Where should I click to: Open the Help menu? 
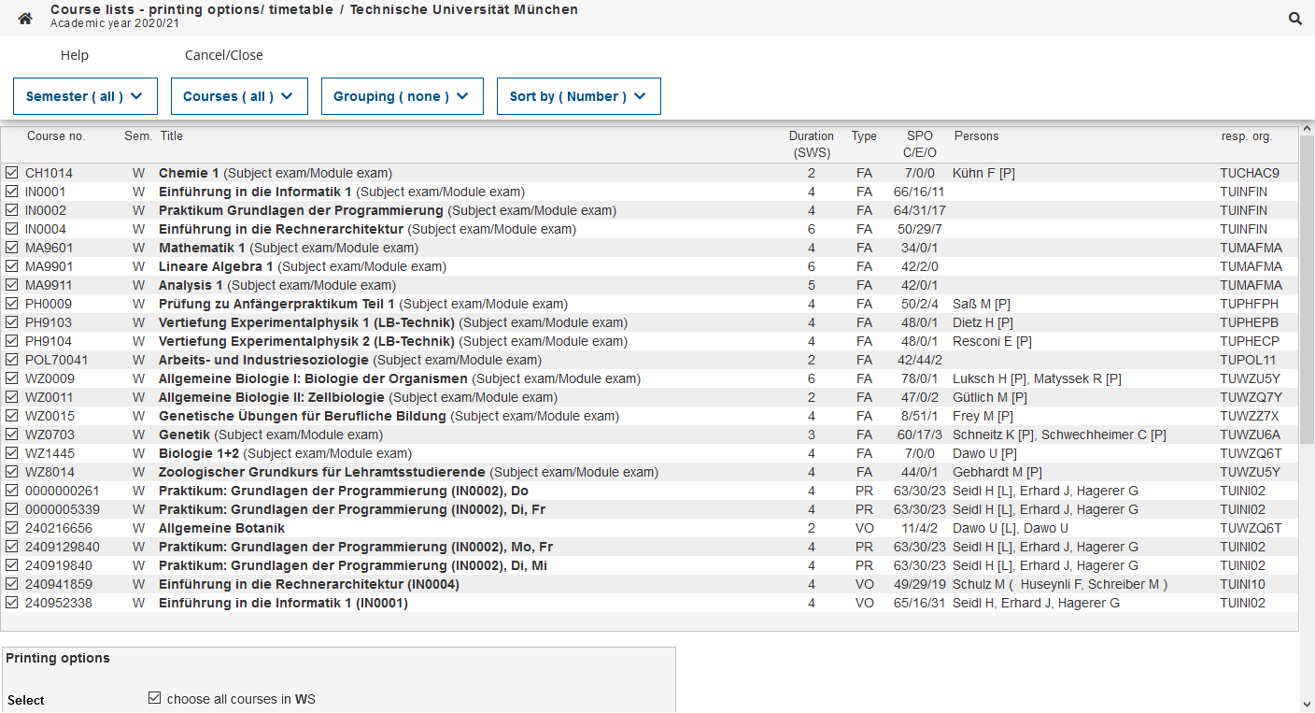75,55
